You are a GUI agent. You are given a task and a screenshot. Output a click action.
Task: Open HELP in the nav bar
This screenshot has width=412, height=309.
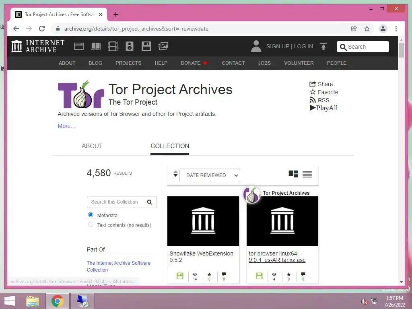click(161, 63)
